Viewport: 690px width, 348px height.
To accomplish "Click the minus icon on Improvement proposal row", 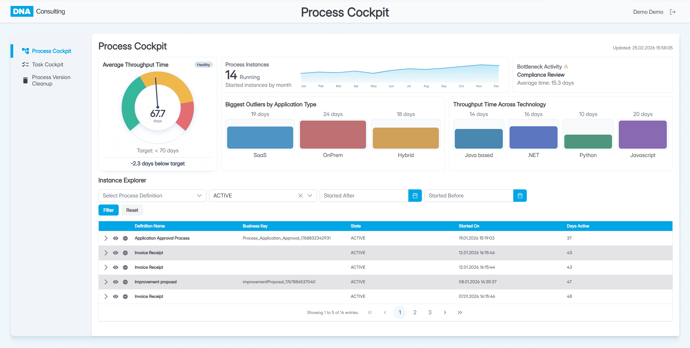I will 125,282.
